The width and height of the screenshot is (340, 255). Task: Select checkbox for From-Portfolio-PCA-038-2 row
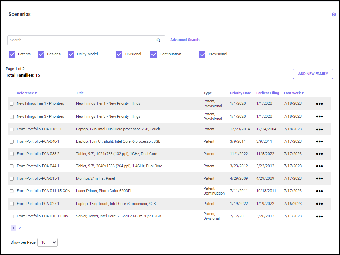[12, 154]
